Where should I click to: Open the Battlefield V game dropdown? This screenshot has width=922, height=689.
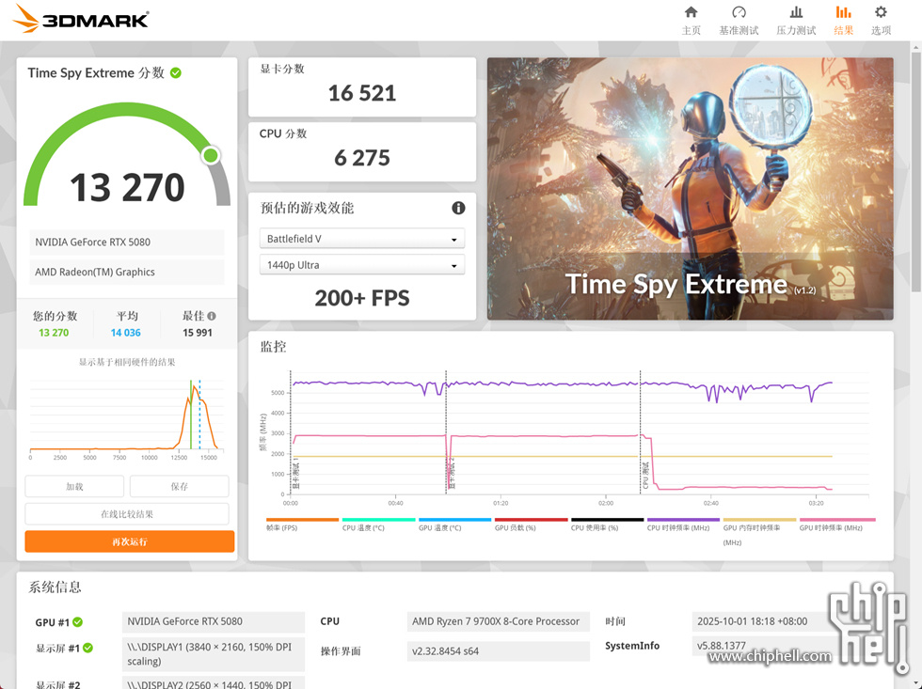click(x=362, y=239)
